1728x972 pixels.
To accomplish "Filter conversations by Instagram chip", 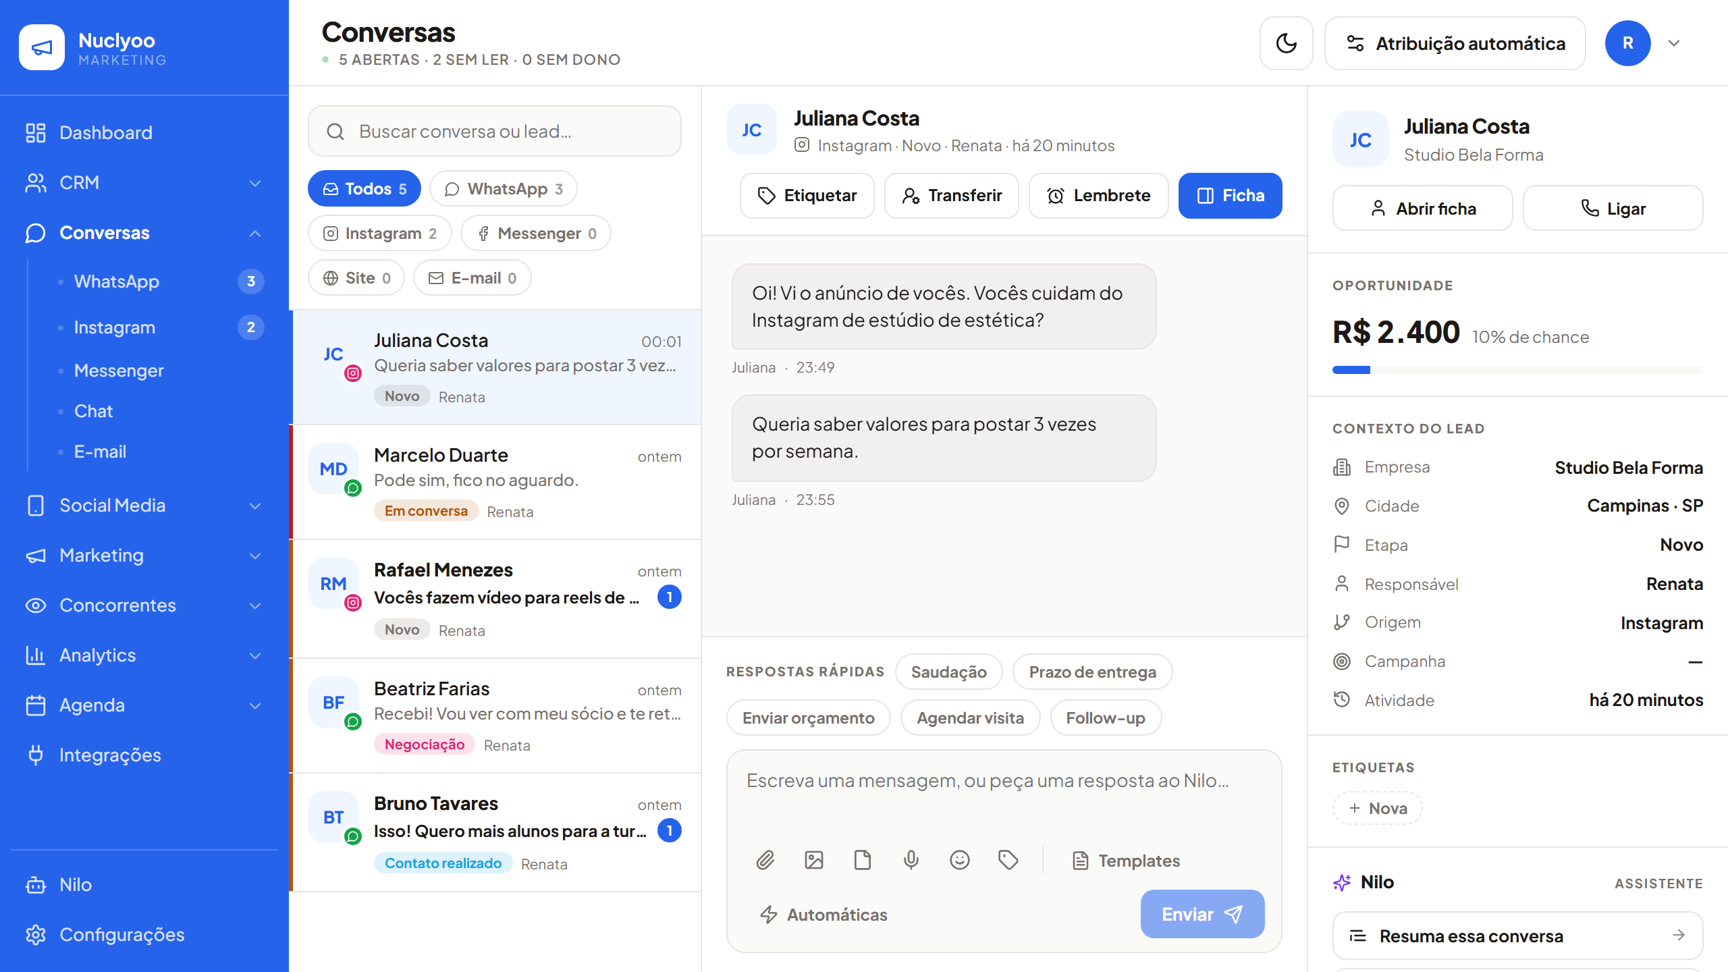I will [x=380, y=234].
